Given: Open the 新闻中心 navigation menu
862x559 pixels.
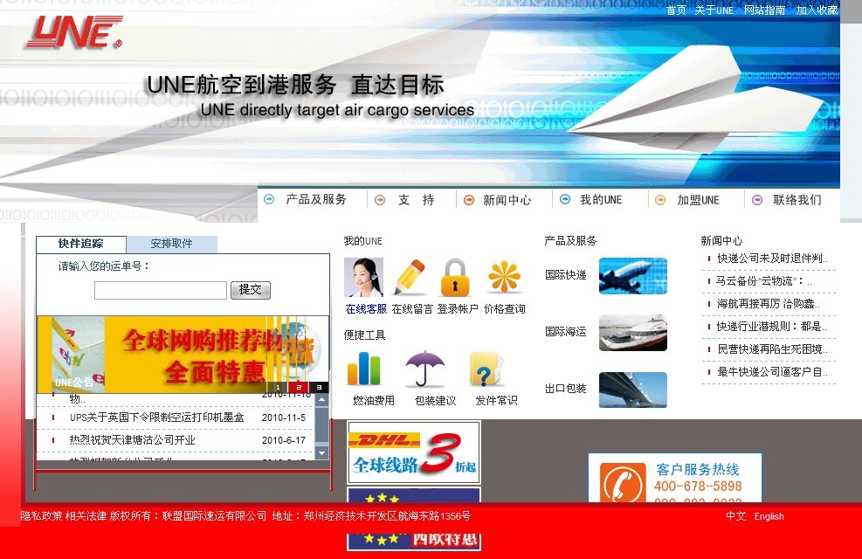Looking at the screenshot, I should point(507,200).
